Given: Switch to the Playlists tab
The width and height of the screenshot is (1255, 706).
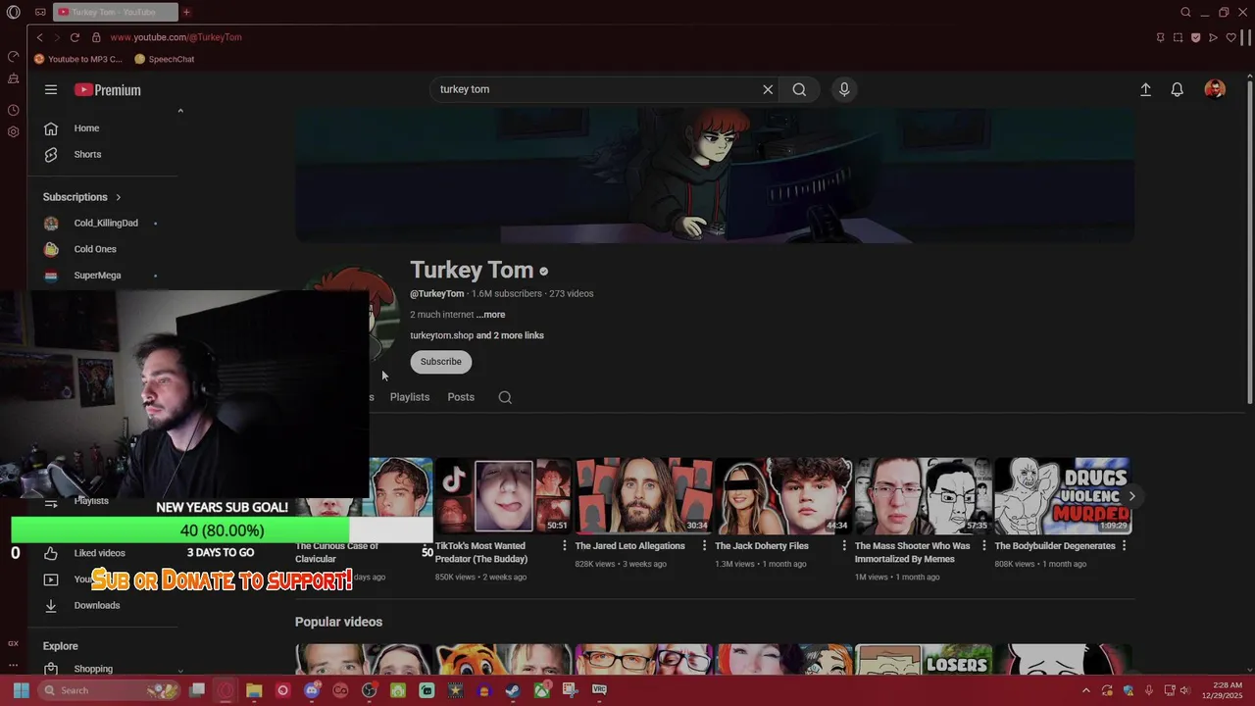Looking at the screenshot, I should 410,397.
